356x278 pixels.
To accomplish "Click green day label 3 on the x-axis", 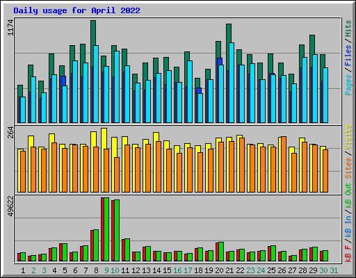I will pos(44,270).
